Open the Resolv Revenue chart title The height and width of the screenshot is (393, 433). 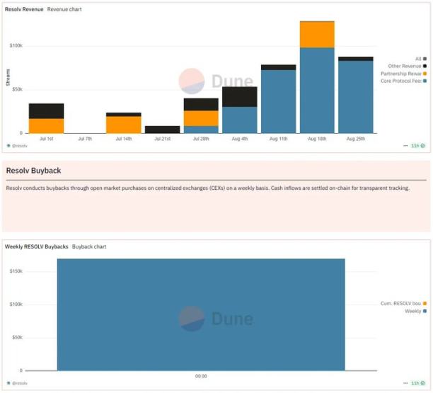[x=24, y=9]
